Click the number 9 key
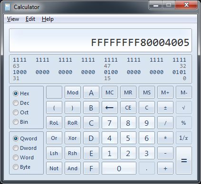Screen dimensions: 201x184 147,123
